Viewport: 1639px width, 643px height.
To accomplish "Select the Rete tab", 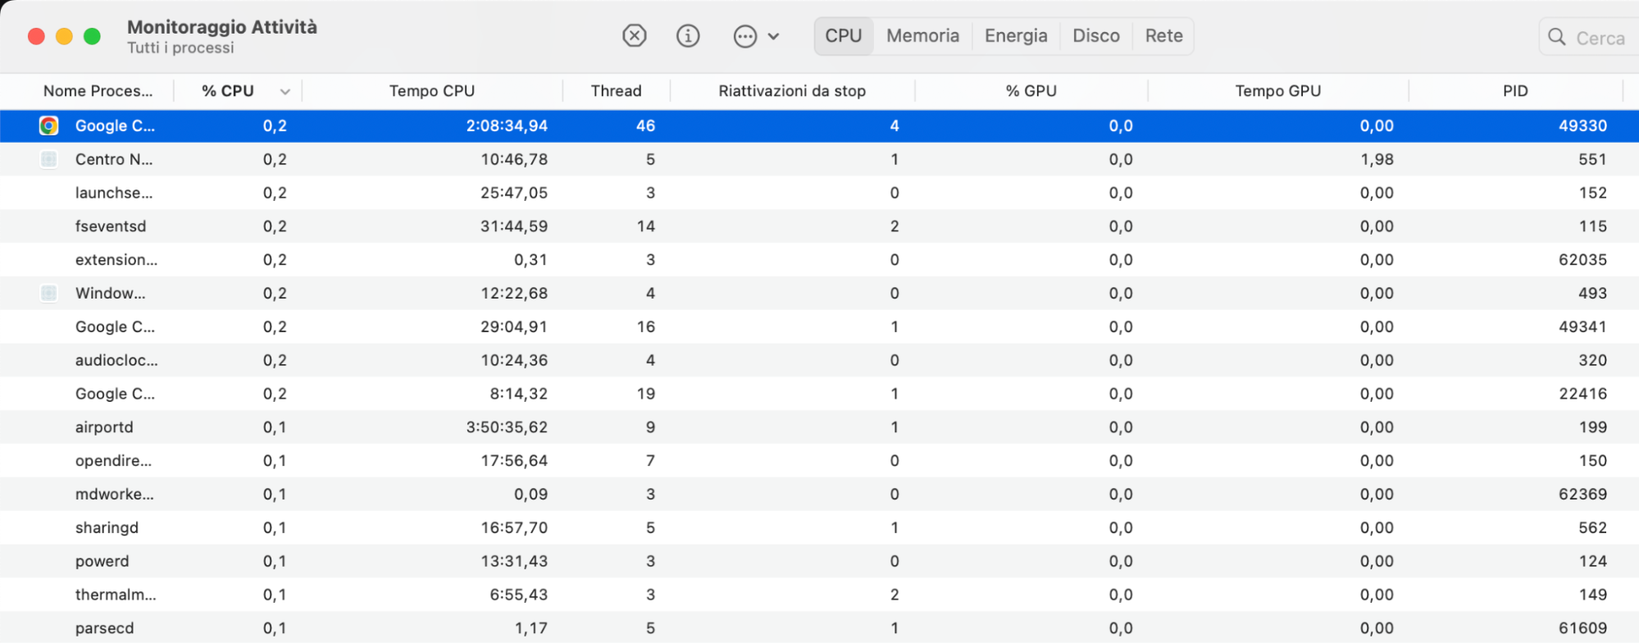I will pos(1163,36).
